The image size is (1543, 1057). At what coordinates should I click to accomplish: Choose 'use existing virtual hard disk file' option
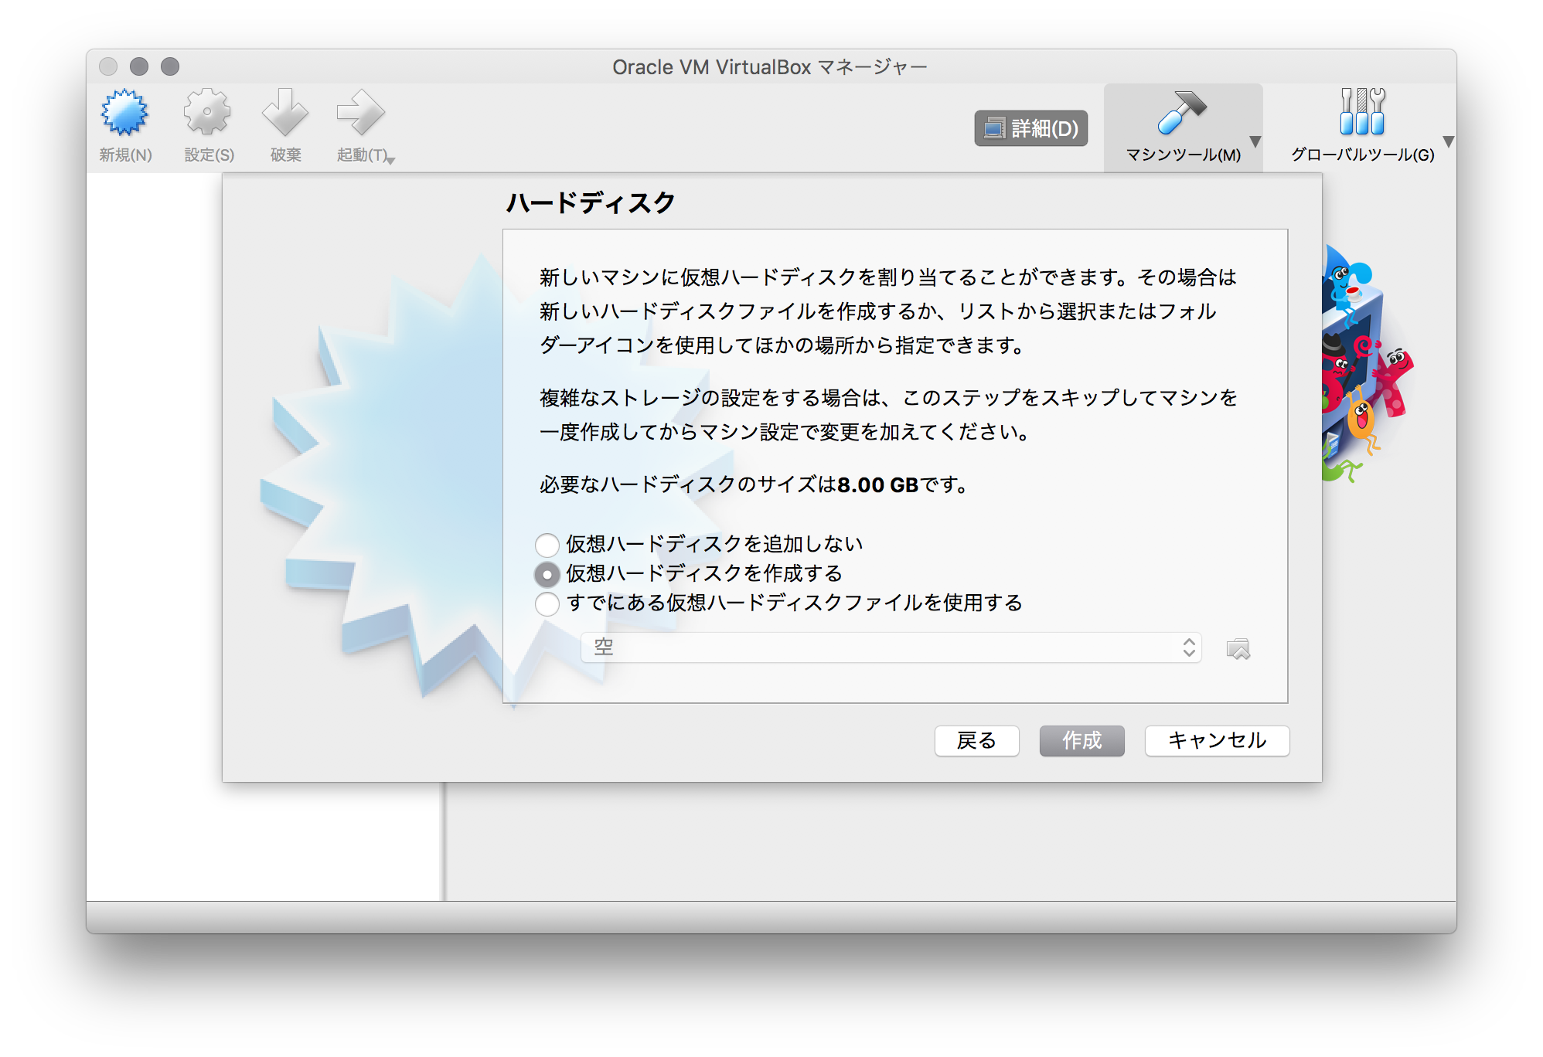(547, 603)
